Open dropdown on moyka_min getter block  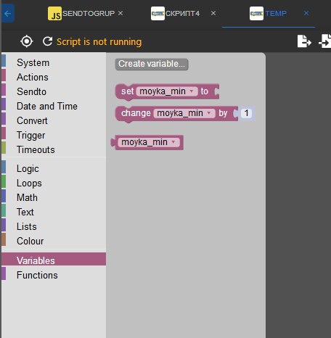(x=173, y=142)
